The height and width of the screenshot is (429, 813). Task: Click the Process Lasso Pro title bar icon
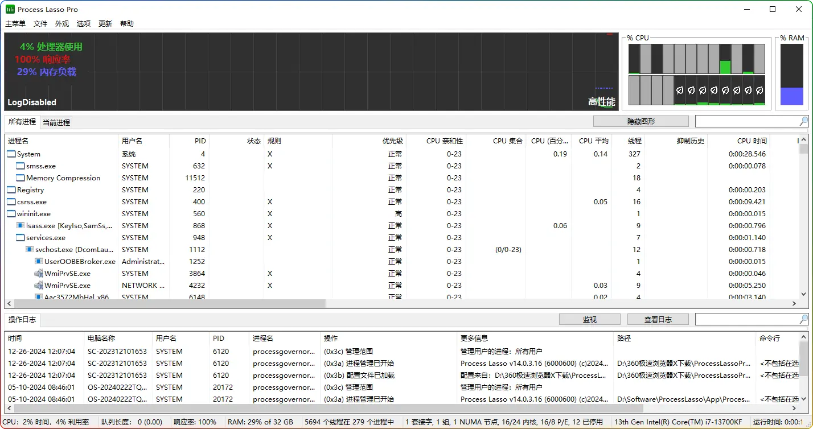click(x=10, y=9)
